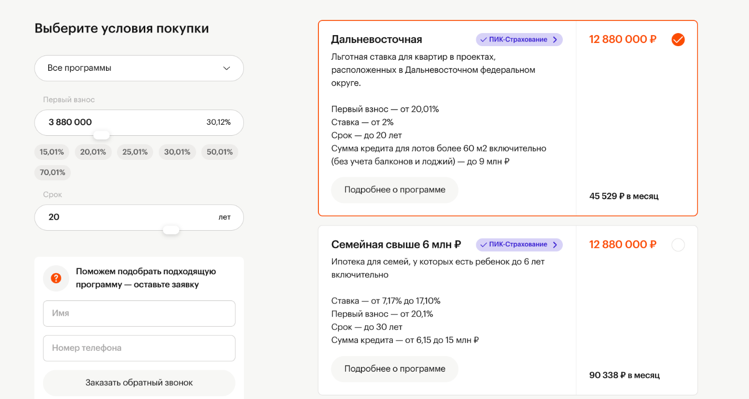Choose the 50,01% down payment chip
The width and height of the screenshot is (749, 399).
click(219, 152)
